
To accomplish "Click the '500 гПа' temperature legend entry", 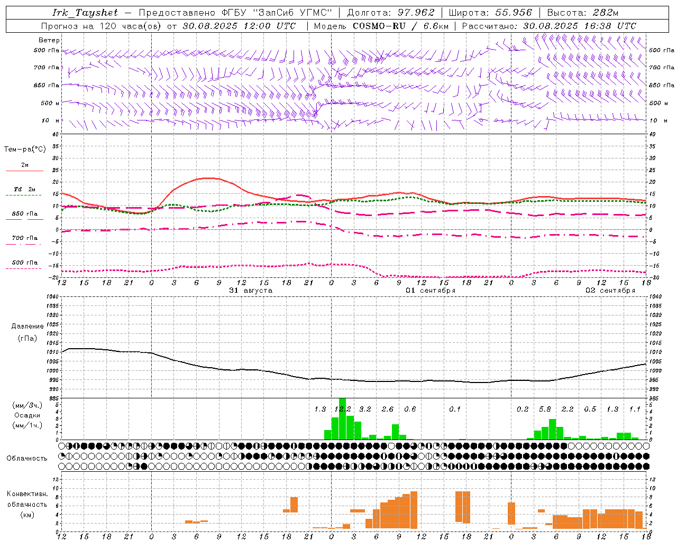I will 25,263.
